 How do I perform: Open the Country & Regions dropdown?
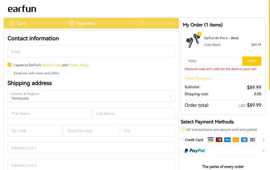pyautogui.click(x=91, y=96)
